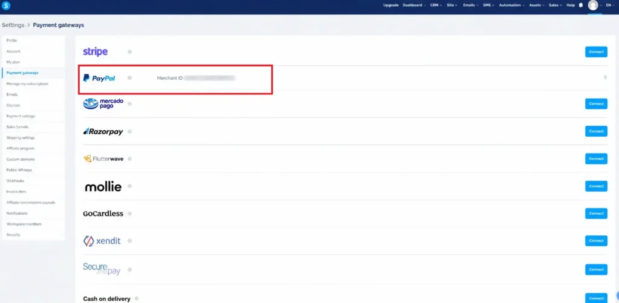Expand the Site dropdown menu
The image size is (619, 303).
(452, 5)
